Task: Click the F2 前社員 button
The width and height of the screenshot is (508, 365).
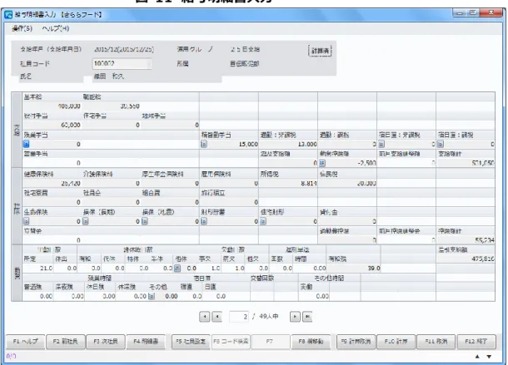Action: tap(66, 342)
